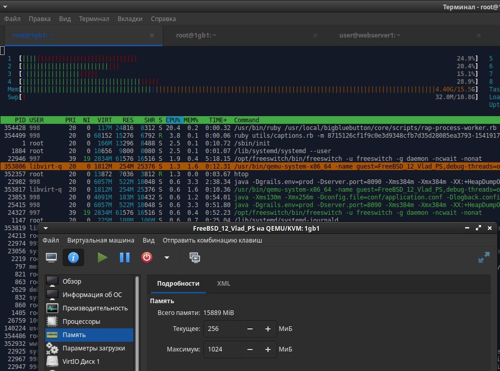Close the user@webserver1 tab
Screen dimensions: 500x371
point(478,35)
